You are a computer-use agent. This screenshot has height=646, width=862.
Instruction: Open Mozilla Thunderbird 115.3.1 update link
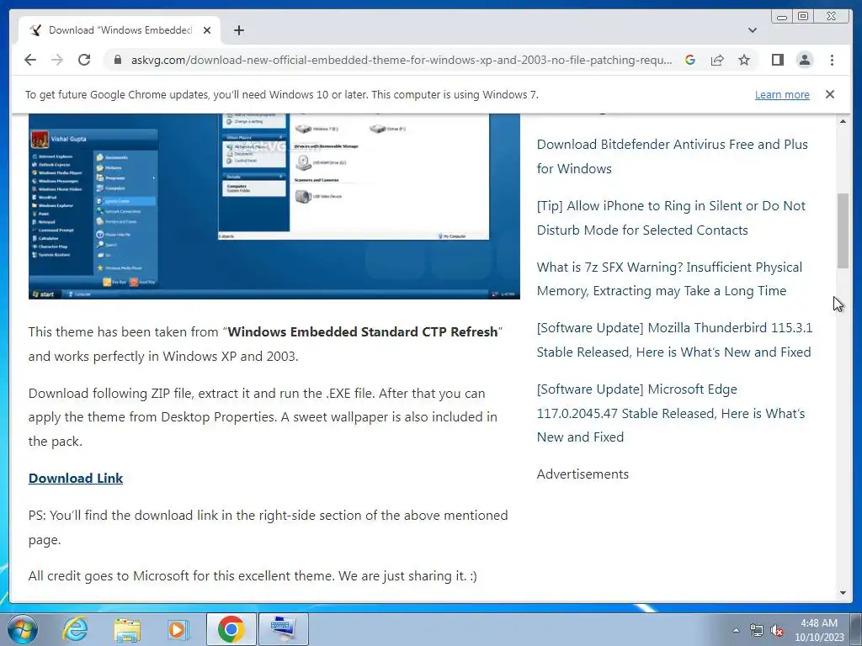pos(674,340)
